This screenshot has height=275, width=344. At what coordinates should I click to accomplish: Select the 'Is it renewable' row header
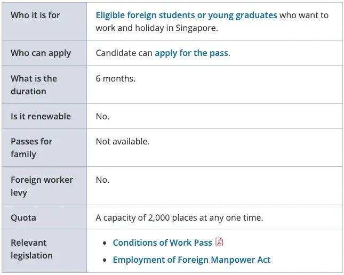point(41,116)
